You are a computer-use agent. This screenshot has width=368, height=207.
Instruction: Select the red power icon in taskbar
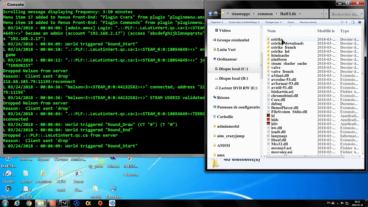(53, 203)
